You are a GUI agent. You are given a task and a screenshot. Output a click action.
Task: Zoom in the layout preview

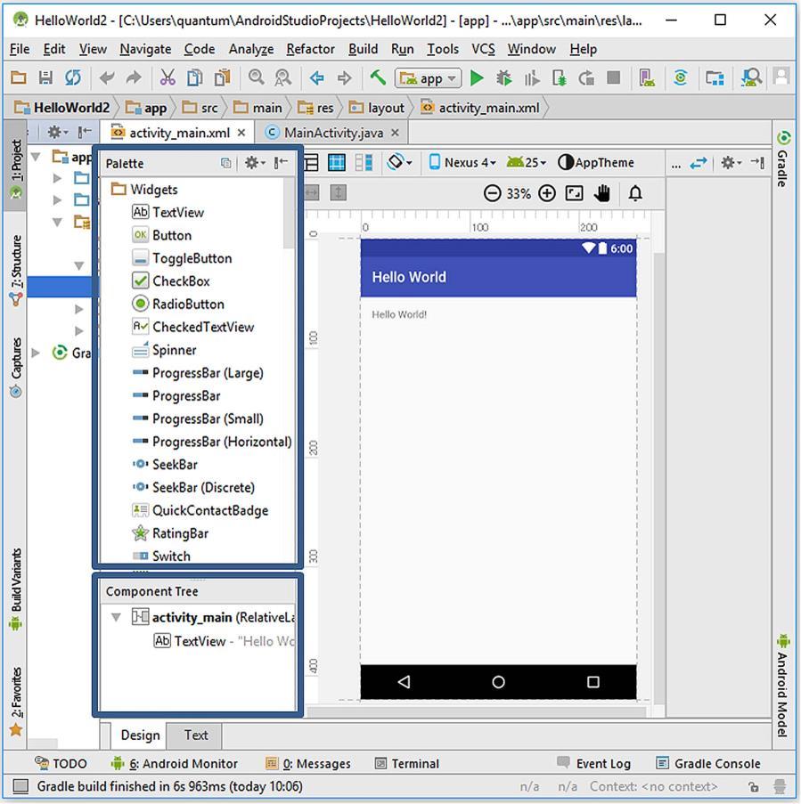click(547, 193)
